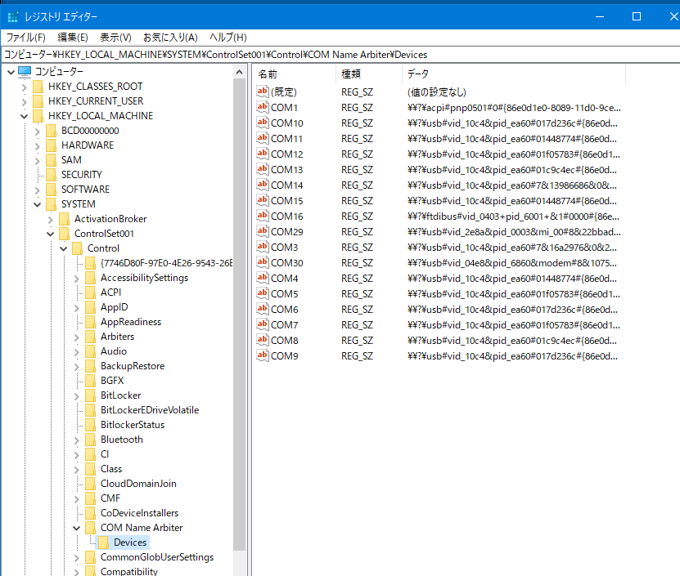Click the ab icon of the COM29 value
The height and width of the screenshot is (576, 680).
[x=262, y=231]
